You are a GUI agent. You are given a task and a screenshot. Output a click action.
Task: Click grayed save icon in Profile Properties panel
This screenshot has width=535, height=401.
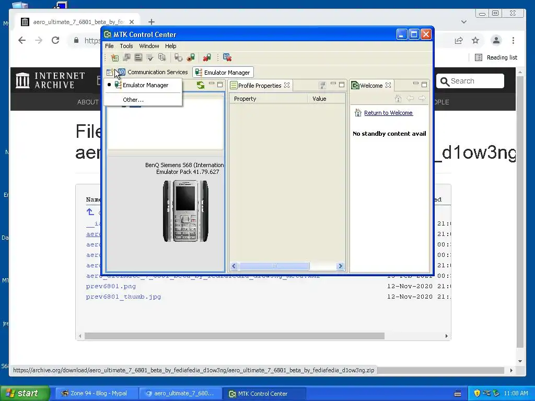coord(322,85)
